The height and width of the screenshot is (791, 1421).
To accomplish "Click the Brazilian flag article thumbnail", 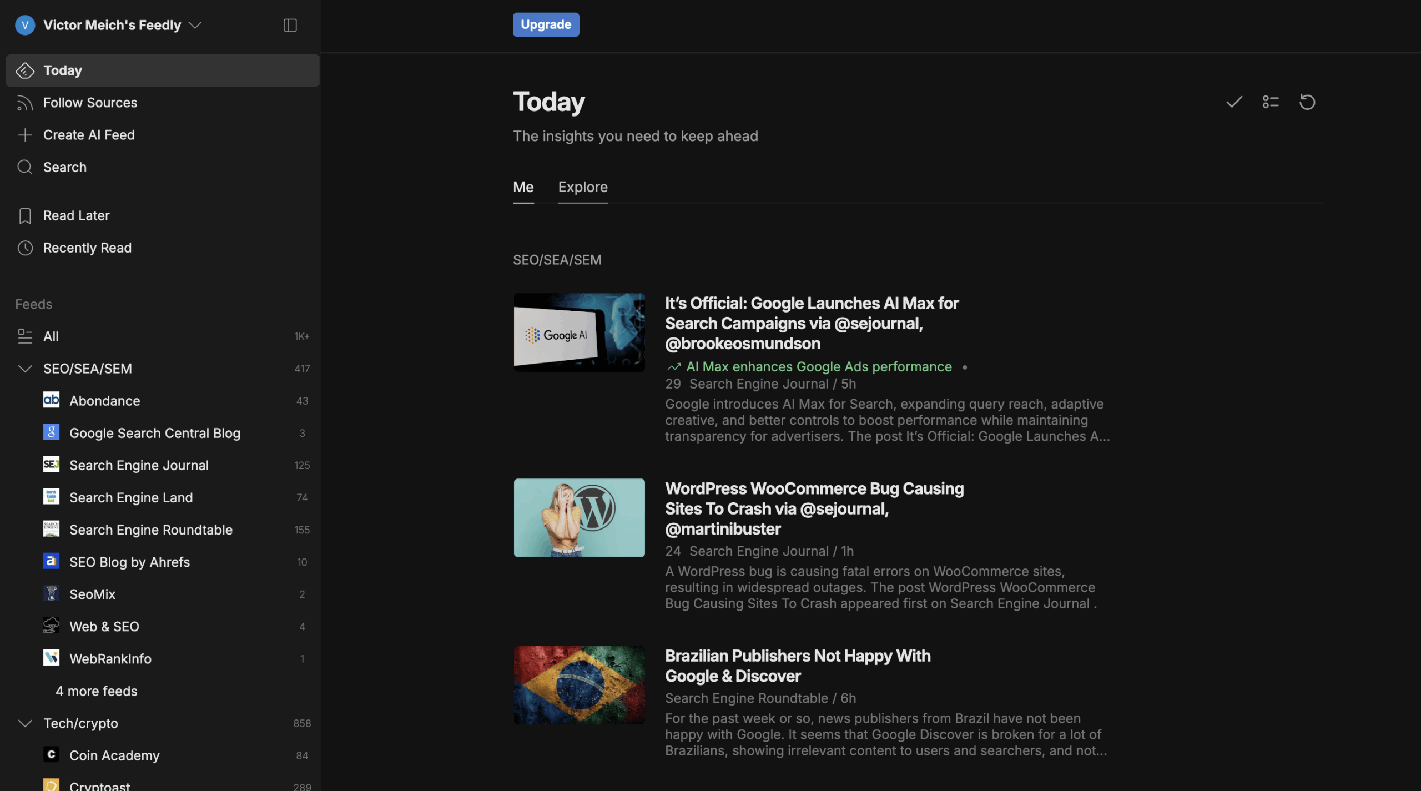I will pos(579,685).
